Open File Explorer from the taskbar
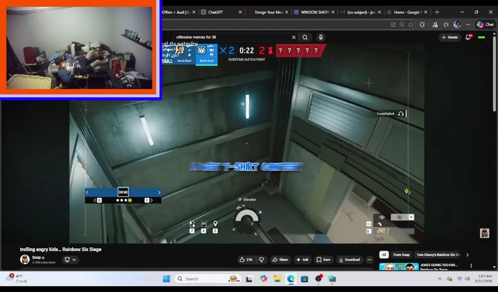 pos(277,279)
